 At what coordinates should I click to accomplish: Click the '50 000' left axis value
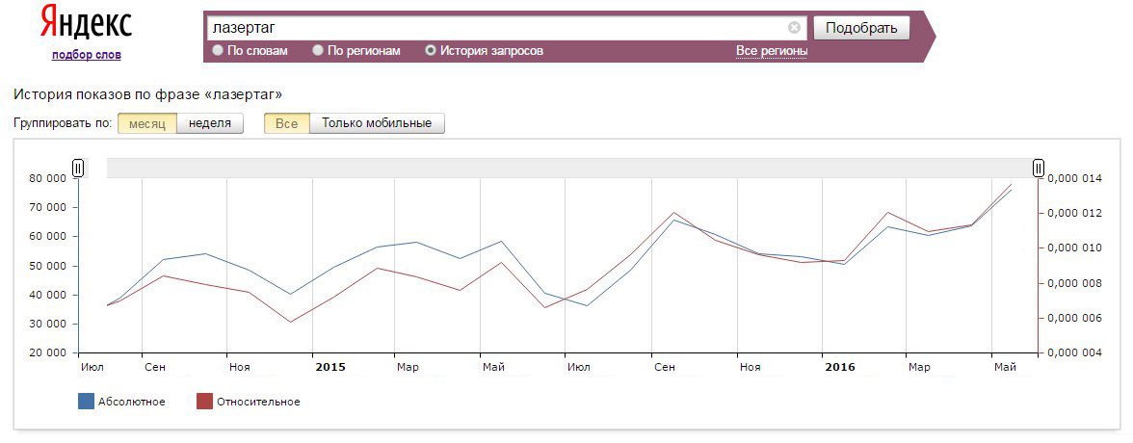click(48, 266)
